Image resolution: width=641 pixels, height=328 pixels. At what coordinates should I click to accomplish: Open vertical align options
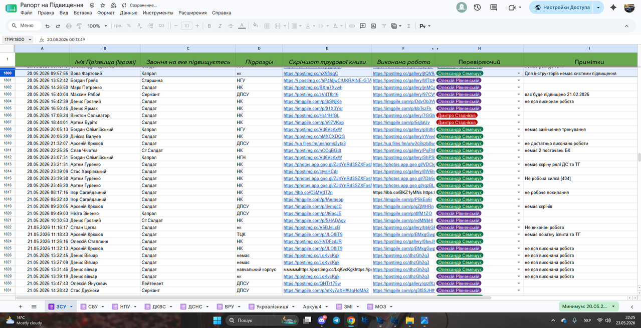(310, 26)
